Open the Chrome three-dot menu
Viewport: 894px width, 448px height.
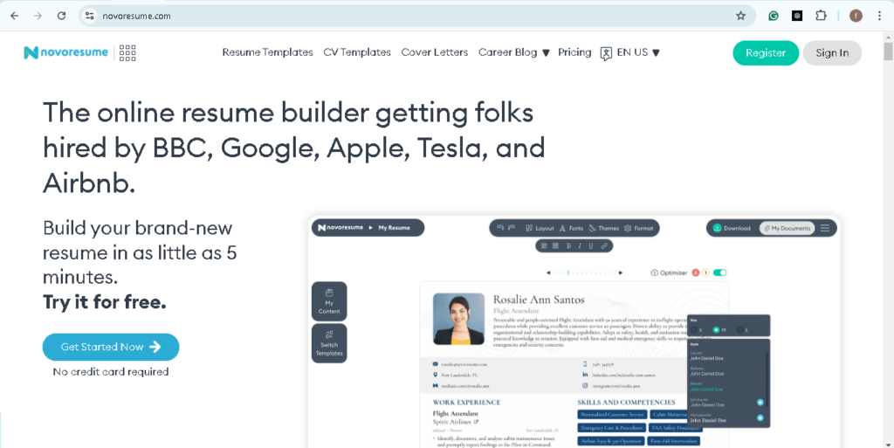pos(880,16)
